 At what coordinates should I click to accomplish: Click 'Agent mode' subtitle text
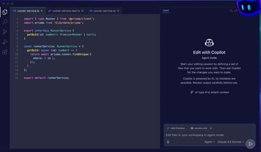pos(209,58)
